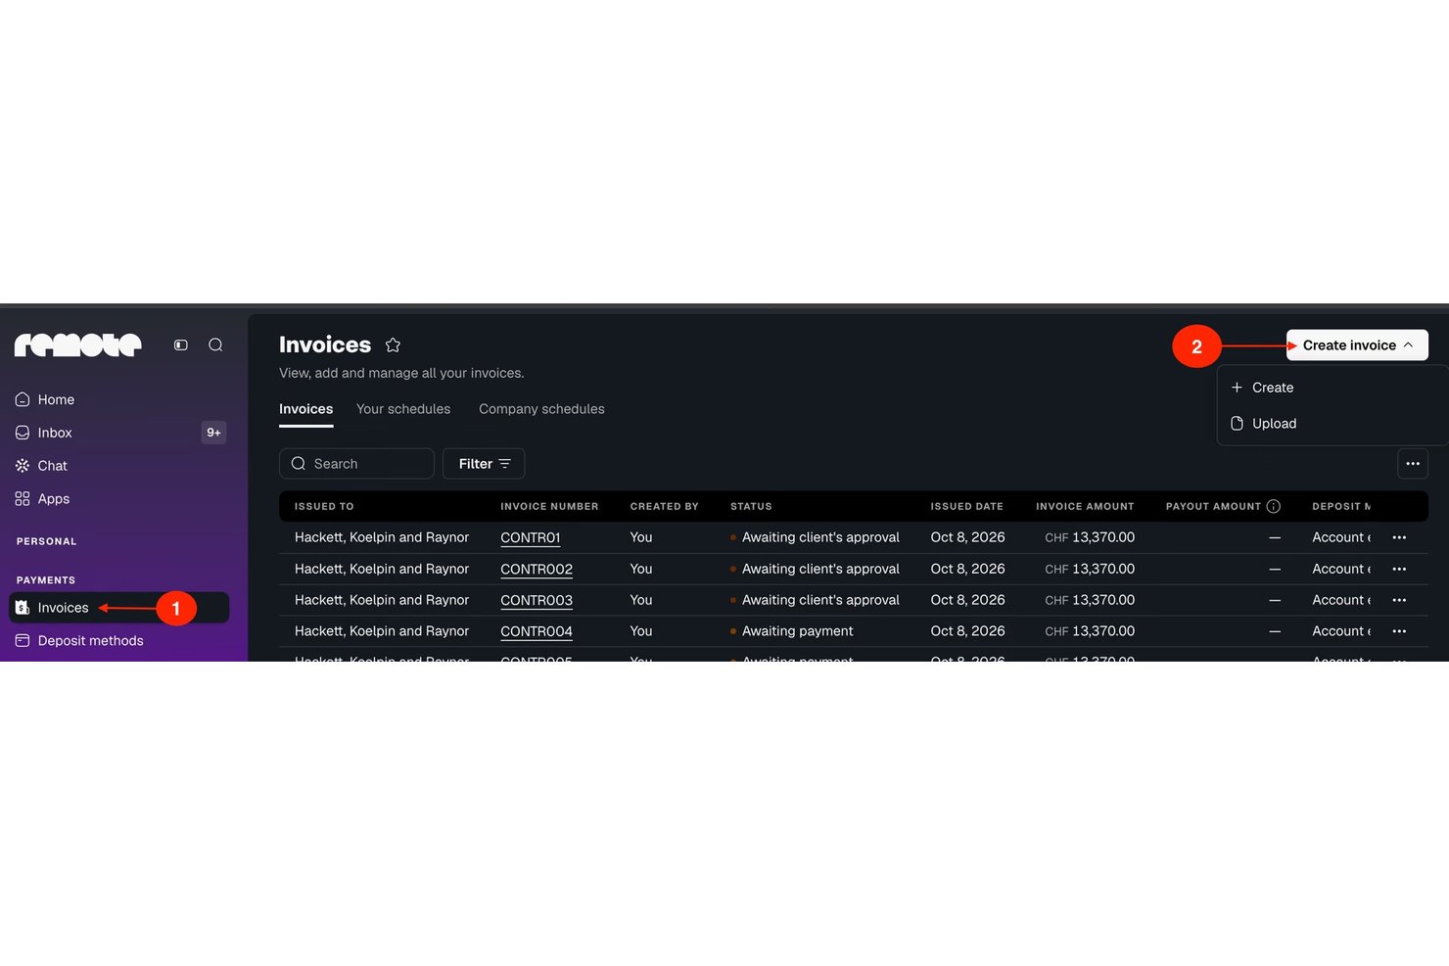Click Awaiting client's approval in CONTR002 row
The height and width of the screenshot is (966, 1449).
pyautogui.click(x=820, y=569)
